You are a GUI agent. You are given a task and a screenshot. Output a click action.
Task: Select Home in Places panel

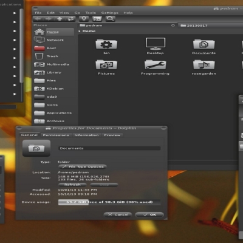(x=54, y=32)
